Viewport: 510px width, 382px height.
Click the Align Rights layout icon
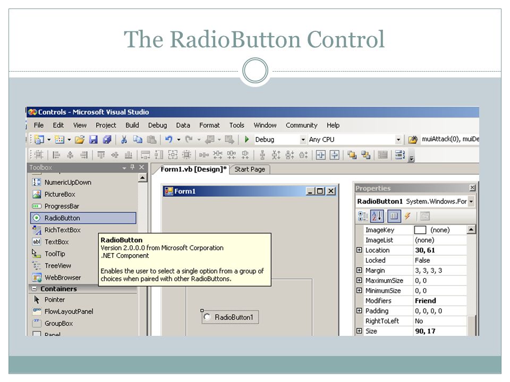pos(84,155)
